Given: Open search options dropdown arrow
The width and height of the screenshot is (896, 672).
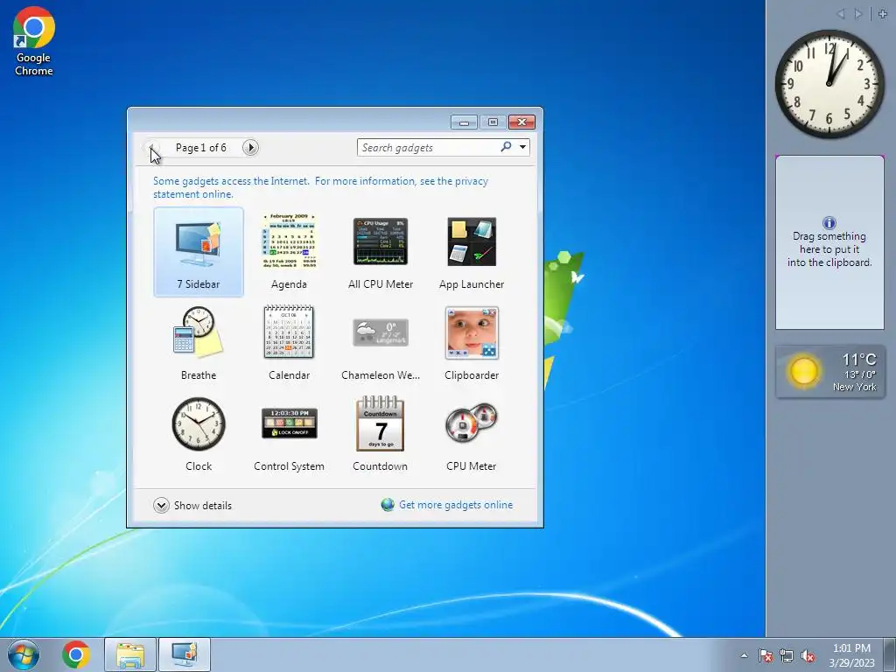Looking at the screenshot, I should point(522,147).
